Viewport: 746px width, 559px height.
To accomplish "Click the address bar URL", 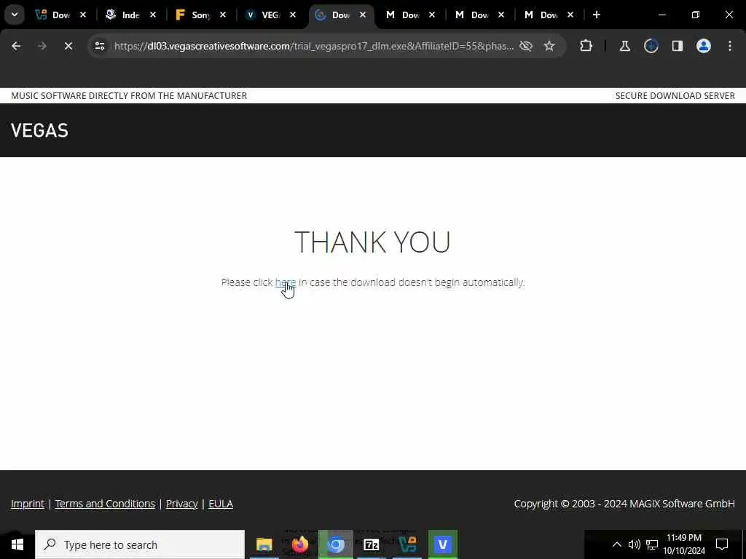I will coord(314,46).
